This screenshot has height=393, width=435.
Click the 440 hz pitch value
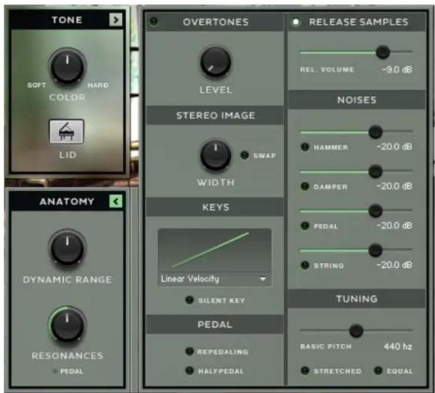point(398,346)
